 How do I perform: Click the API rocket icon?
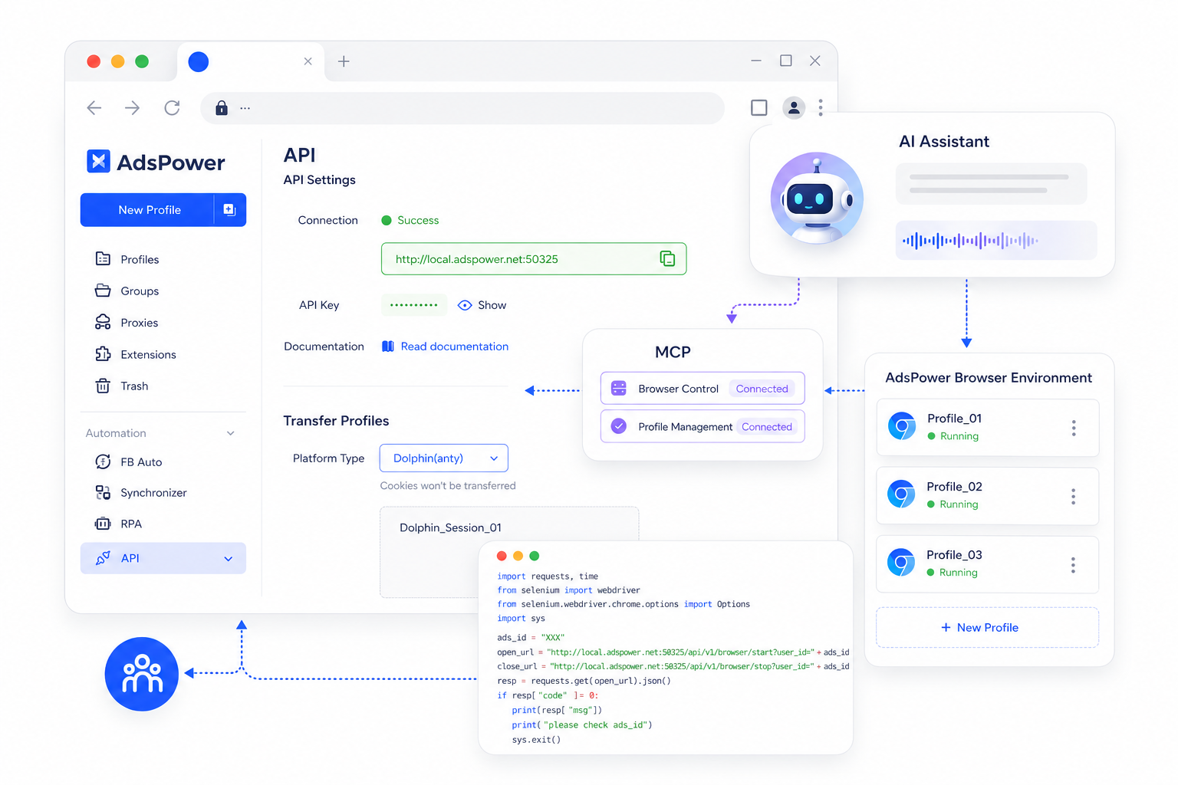(103, 558)
